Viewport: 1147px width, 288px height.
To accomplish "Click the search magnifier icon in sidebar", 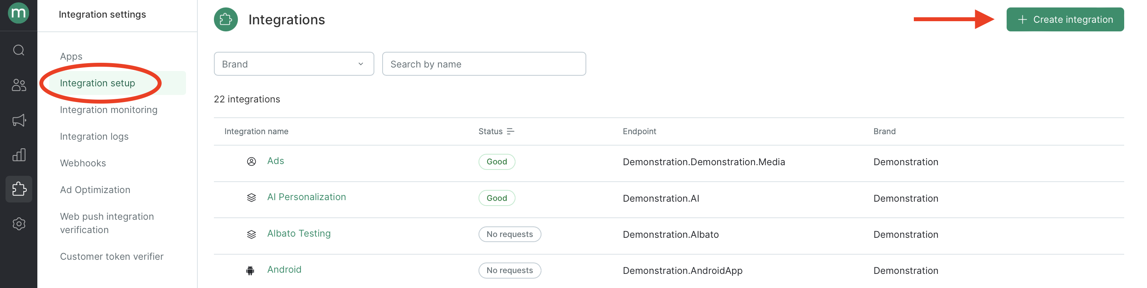I will pyautogui.click(x=19, y=50).
